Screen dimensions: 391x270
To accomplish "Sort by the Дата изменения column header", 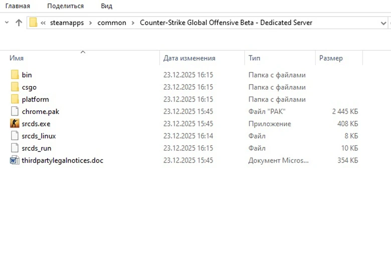I will click(x=189, y=58).
